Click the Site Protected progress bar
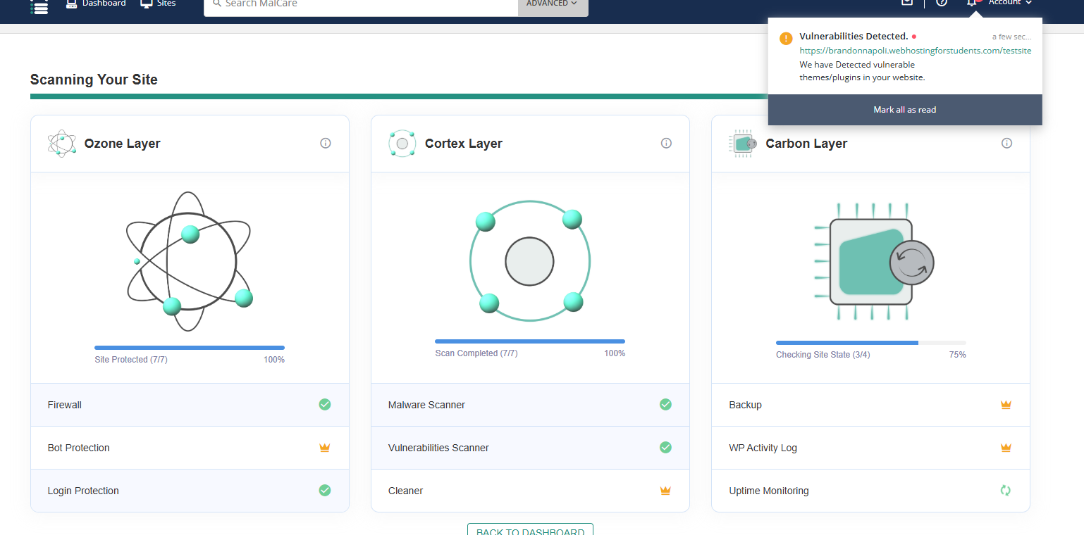Viewport: 1084px width, 535px height. (190, 348)
